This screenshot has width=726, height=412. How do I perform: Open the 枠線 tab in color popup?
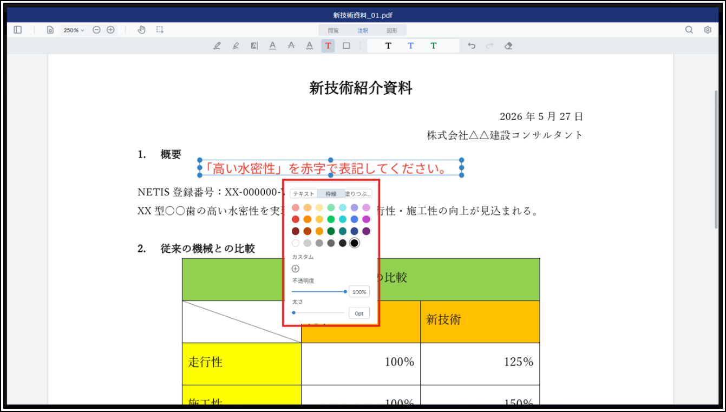point(331,194)
